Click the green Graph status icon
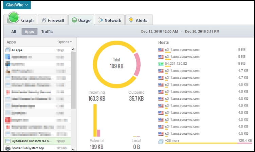This screenshot has height=152, width=255. click(14, 17)
